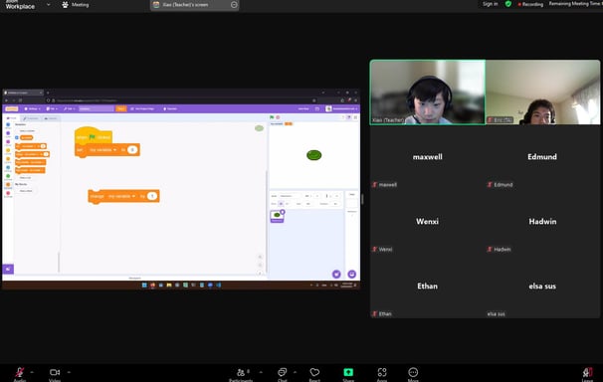Click green encryption shield icon

[x=508, y=4]
